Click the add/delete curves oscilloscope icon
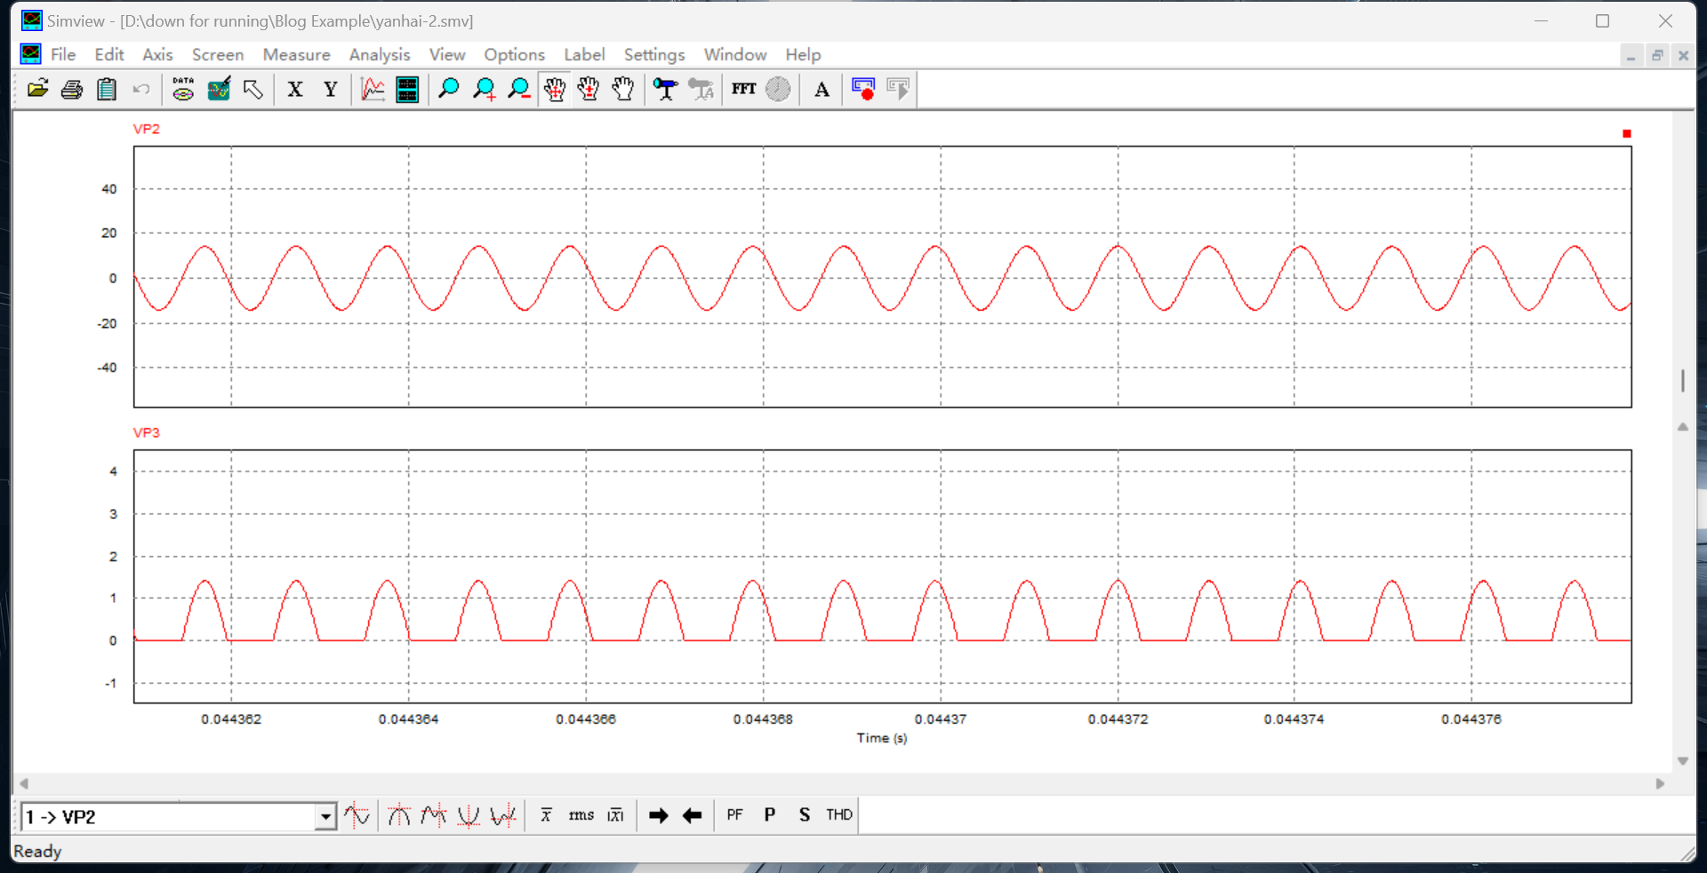Screen dimensions: 1707x873 pos(219,89)
